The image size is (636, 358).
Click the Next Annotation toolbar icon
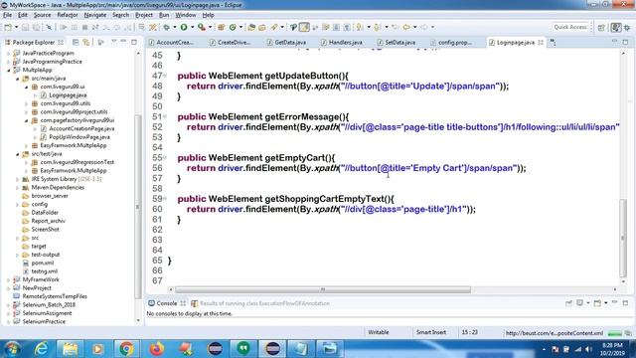click(x=359, y=27)
